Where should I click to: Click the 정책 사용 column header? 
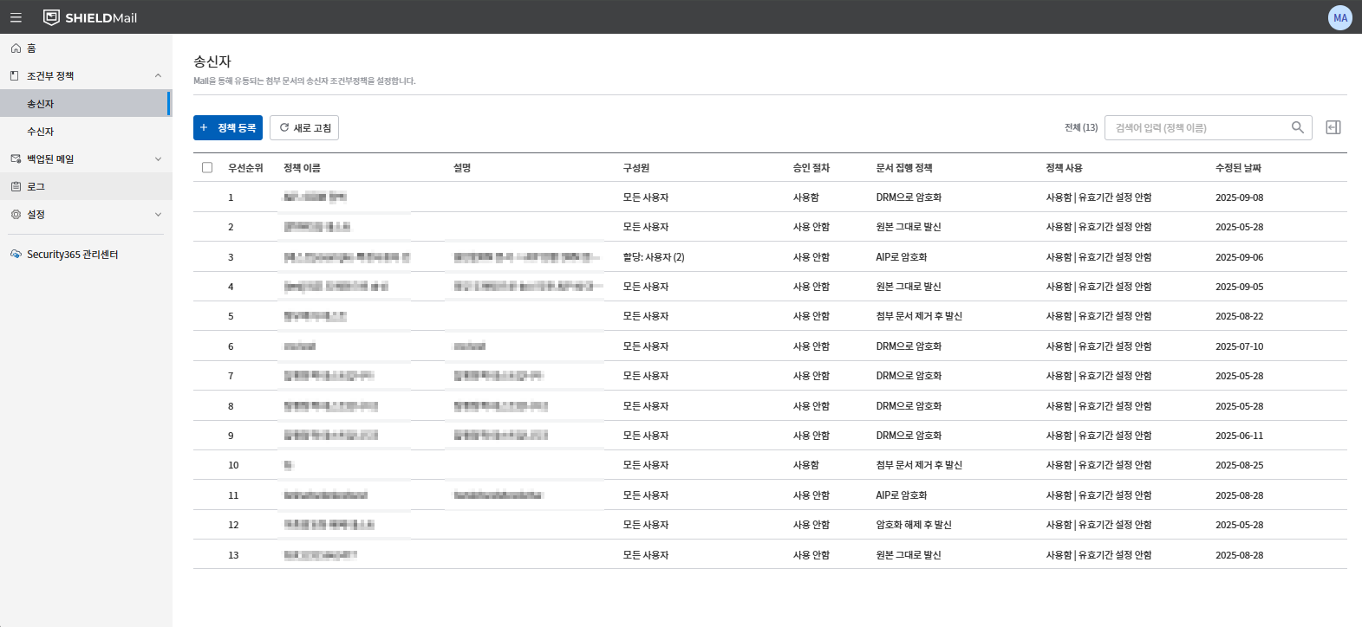[x=1065, y=168]
